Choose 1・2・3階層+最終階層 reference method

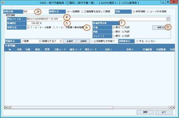point(54,28)
